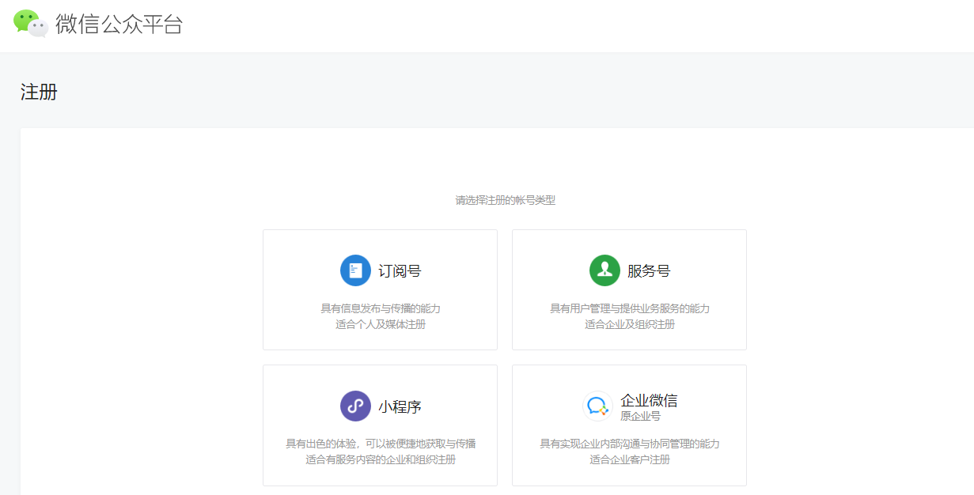
Task: Click the WeChat logo in header
Action: point(31,23)
